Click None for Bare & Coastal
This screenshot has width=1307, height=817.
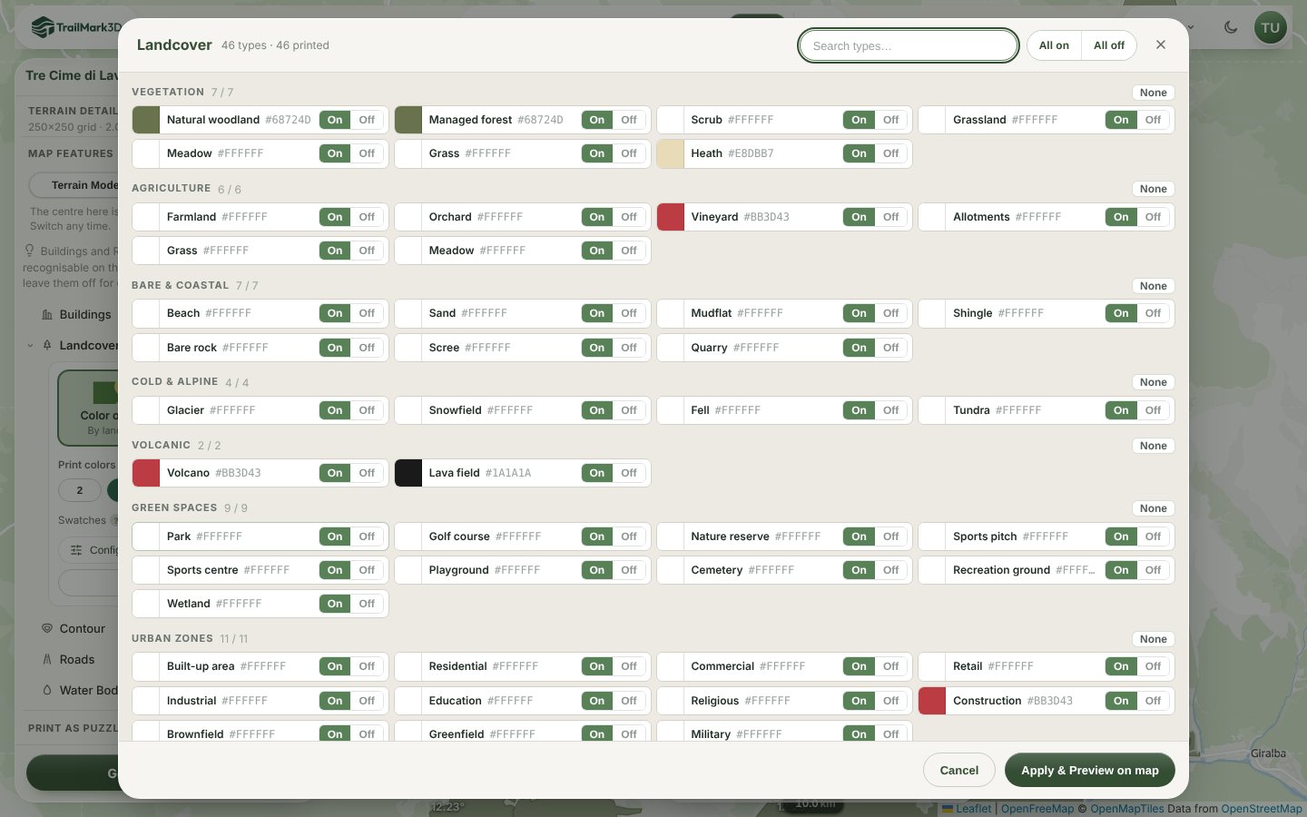[x=1154, y=286]
